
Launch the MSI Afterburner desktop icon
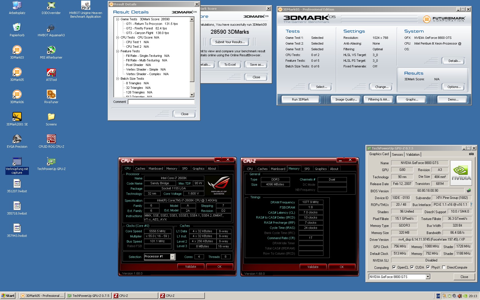(x=51, y=50)
